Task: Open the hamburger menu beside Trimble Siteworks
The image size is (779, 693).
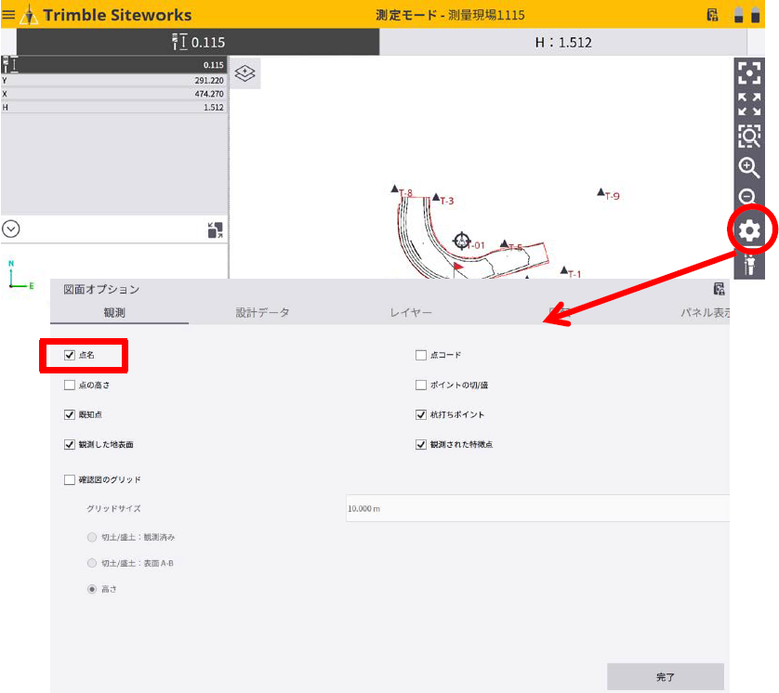Action: pyautogui.click(x=8, y=15)
